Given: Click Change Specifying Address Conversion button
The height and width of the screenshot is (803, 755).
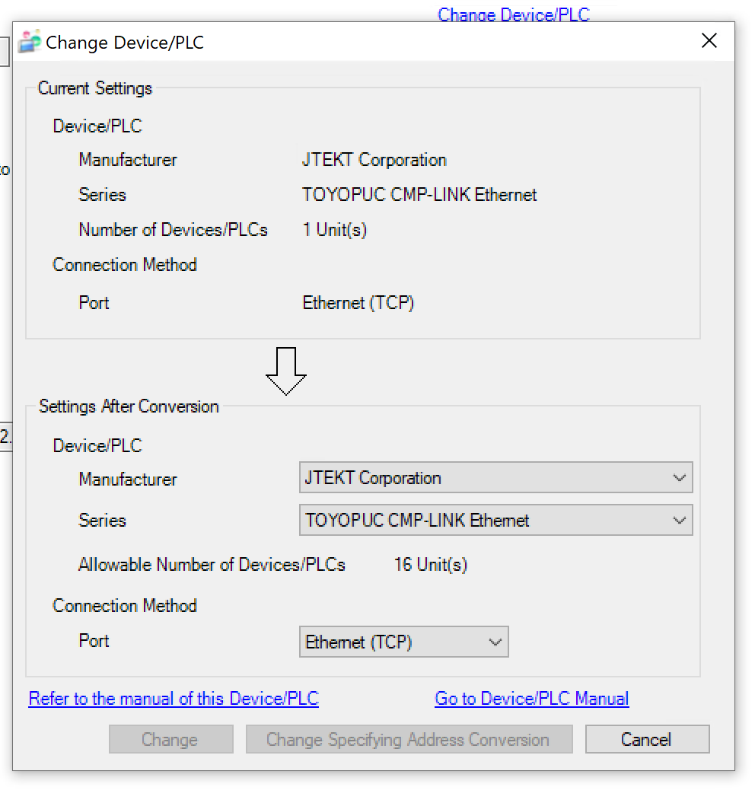Looking at the screenshot, I should [409, 740].
